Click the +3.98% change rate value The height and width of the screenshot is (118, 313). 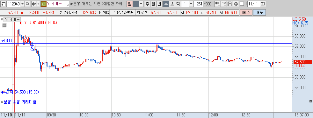(48, 12)
